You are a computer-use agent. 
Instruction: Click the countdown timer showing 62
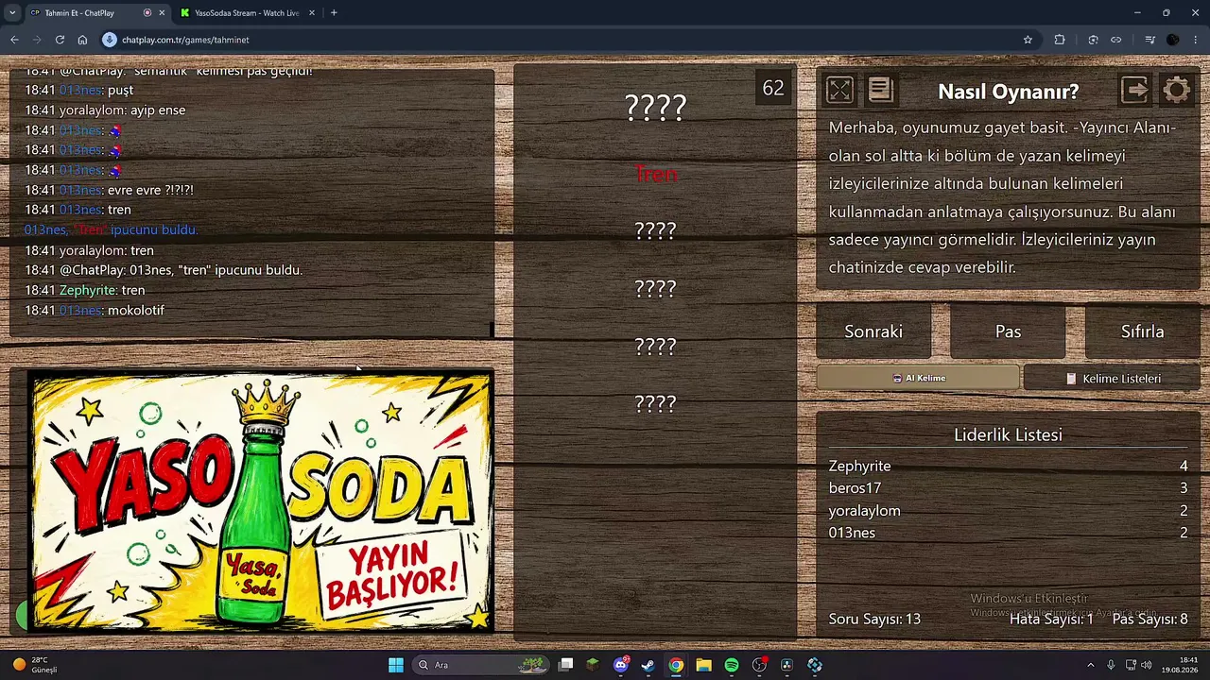(773, 88)
